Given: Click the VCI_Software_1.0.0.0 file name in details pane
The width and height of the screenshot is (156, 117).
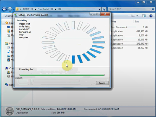Looking at the screenshot, I should tap(28, 109).
